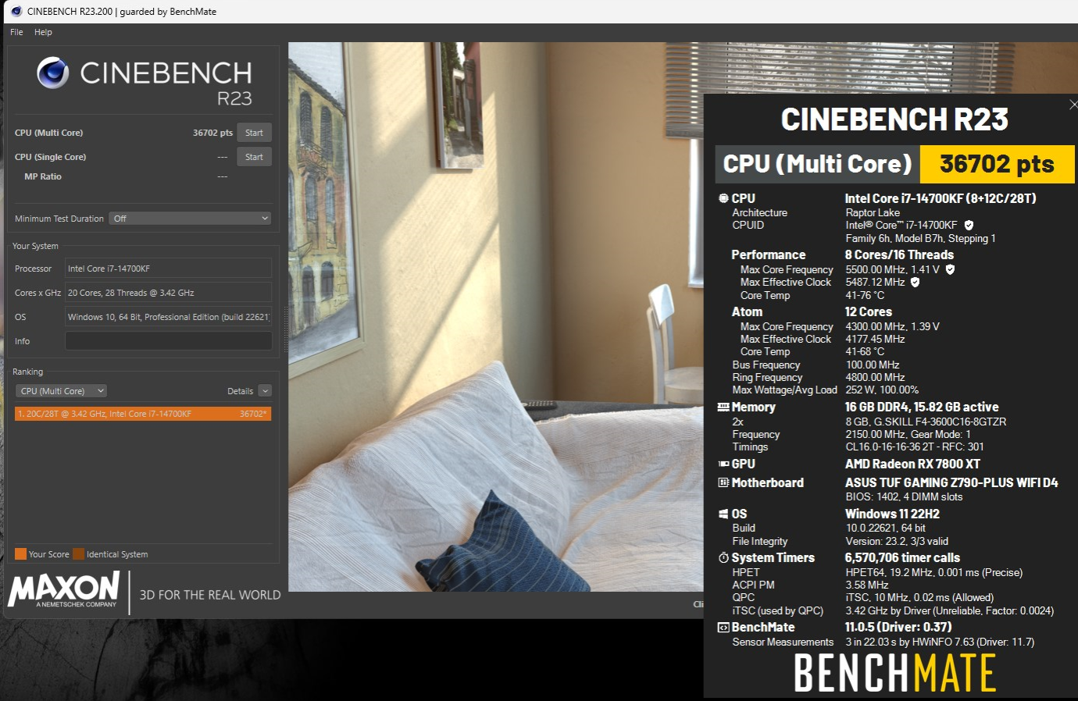Click shield icon next to 5487.12 MHz
1078x701 pixels.
pyautogui.click(x=915, y=282)
